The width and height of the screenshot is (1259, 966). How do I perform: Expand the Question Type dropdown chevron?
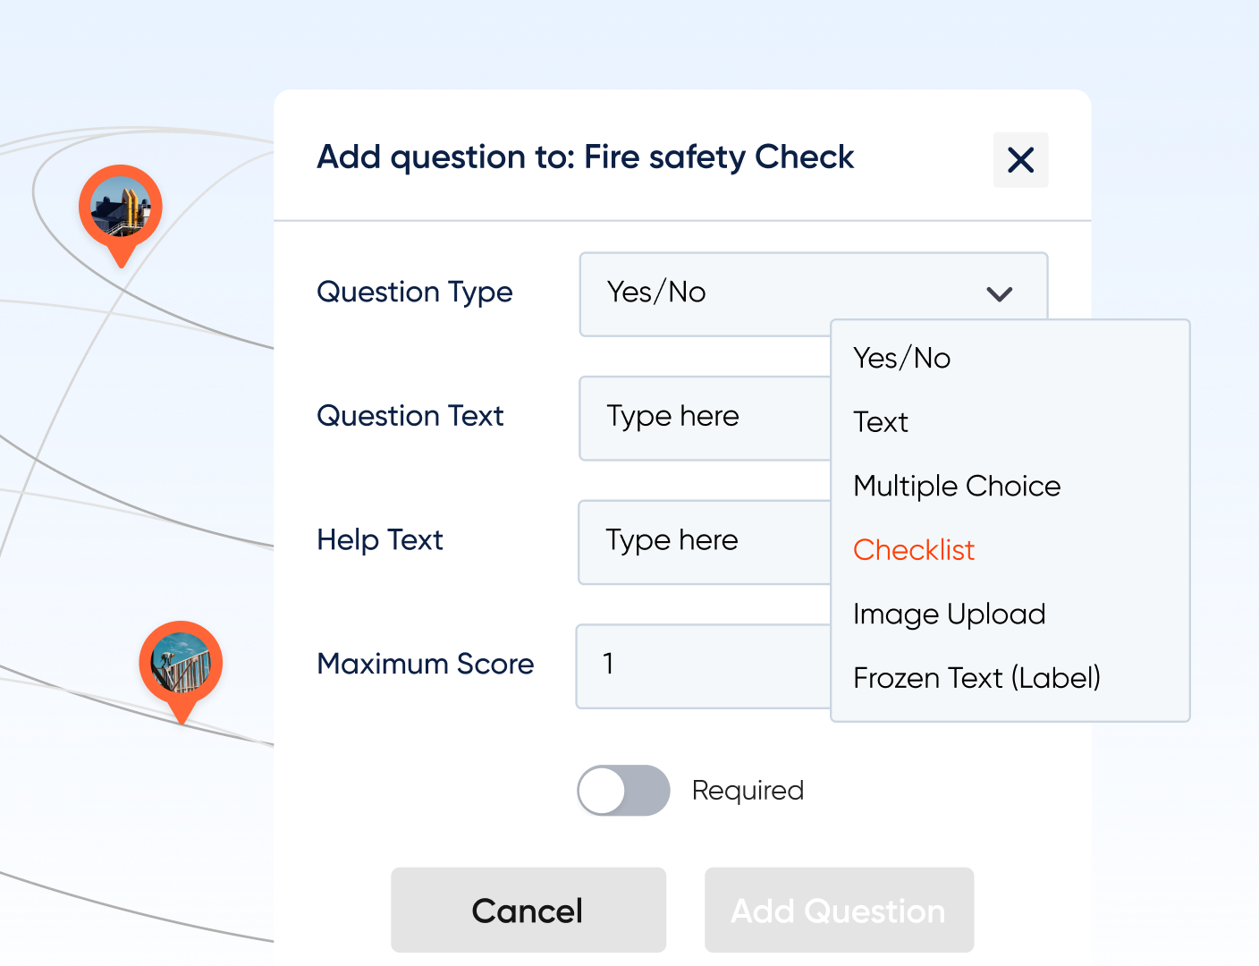click(x=999, y=293)
